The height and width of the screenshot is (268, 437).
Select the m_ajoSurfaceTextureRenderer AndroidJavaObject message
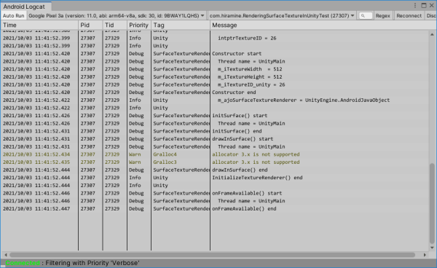click(x=304, y=100)
